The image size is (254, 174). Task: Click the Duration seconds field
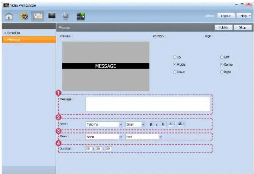coord(108,148)
